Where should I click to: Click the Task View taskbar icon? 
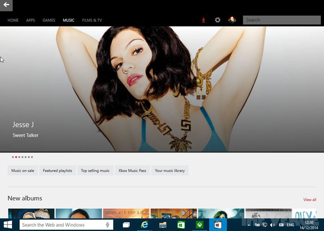pos(126,225)
